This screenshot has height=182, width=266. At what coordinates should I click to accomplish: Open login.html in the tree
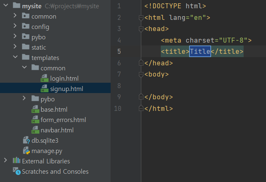[64, 79]
